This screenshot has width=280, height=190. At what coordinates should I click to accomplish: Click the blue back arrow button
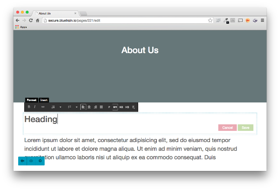coord(22,161)
